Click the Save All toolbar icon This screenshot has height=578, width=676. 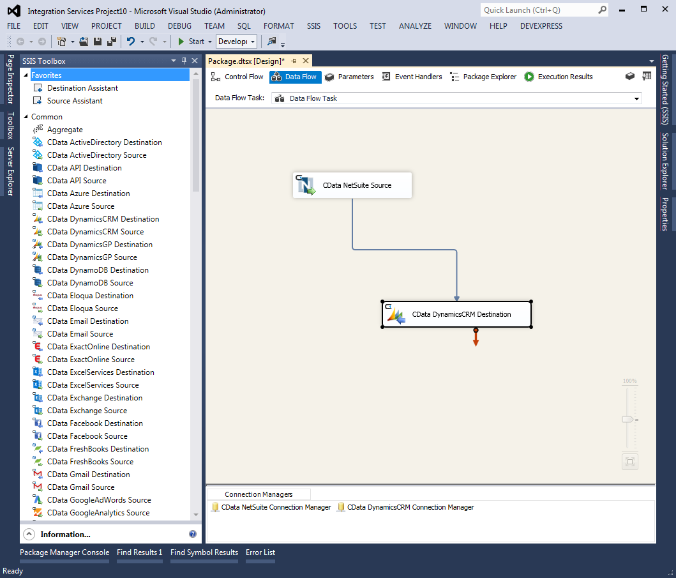pyautogui.click(x=112, y=42)
